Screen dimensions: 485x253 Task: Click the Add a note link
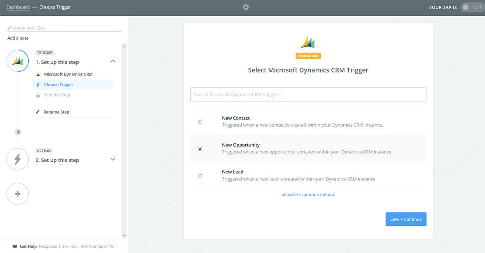(x=18, y=38)
